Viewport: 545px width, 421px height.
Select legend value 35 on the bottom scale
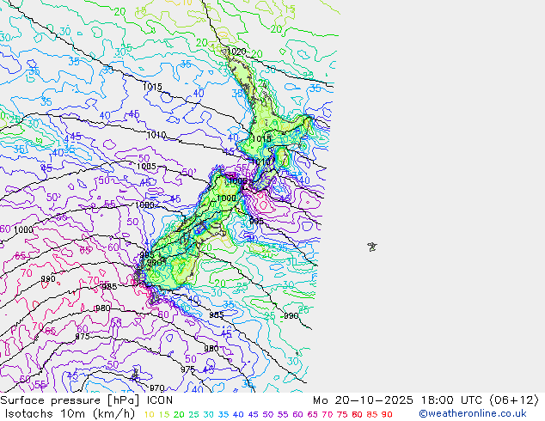click(x=224, y=414)
